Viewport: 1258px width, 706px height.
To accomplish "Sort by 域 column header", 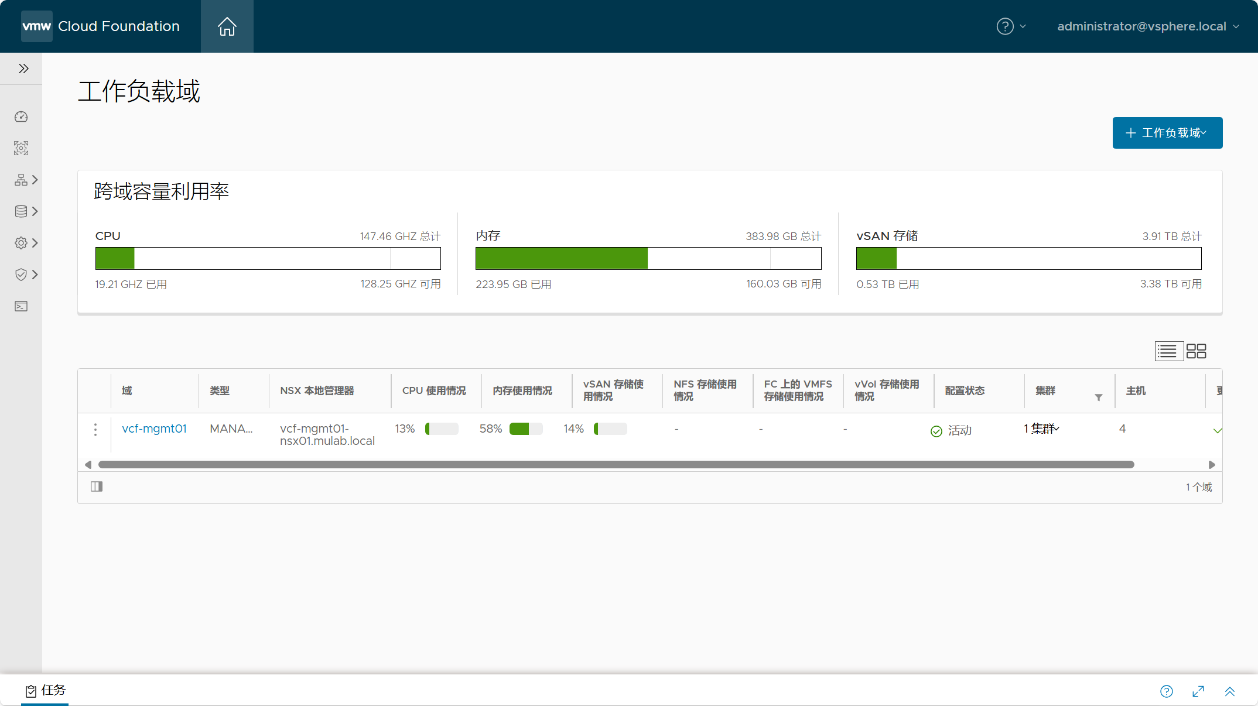I will click(127, 390).
